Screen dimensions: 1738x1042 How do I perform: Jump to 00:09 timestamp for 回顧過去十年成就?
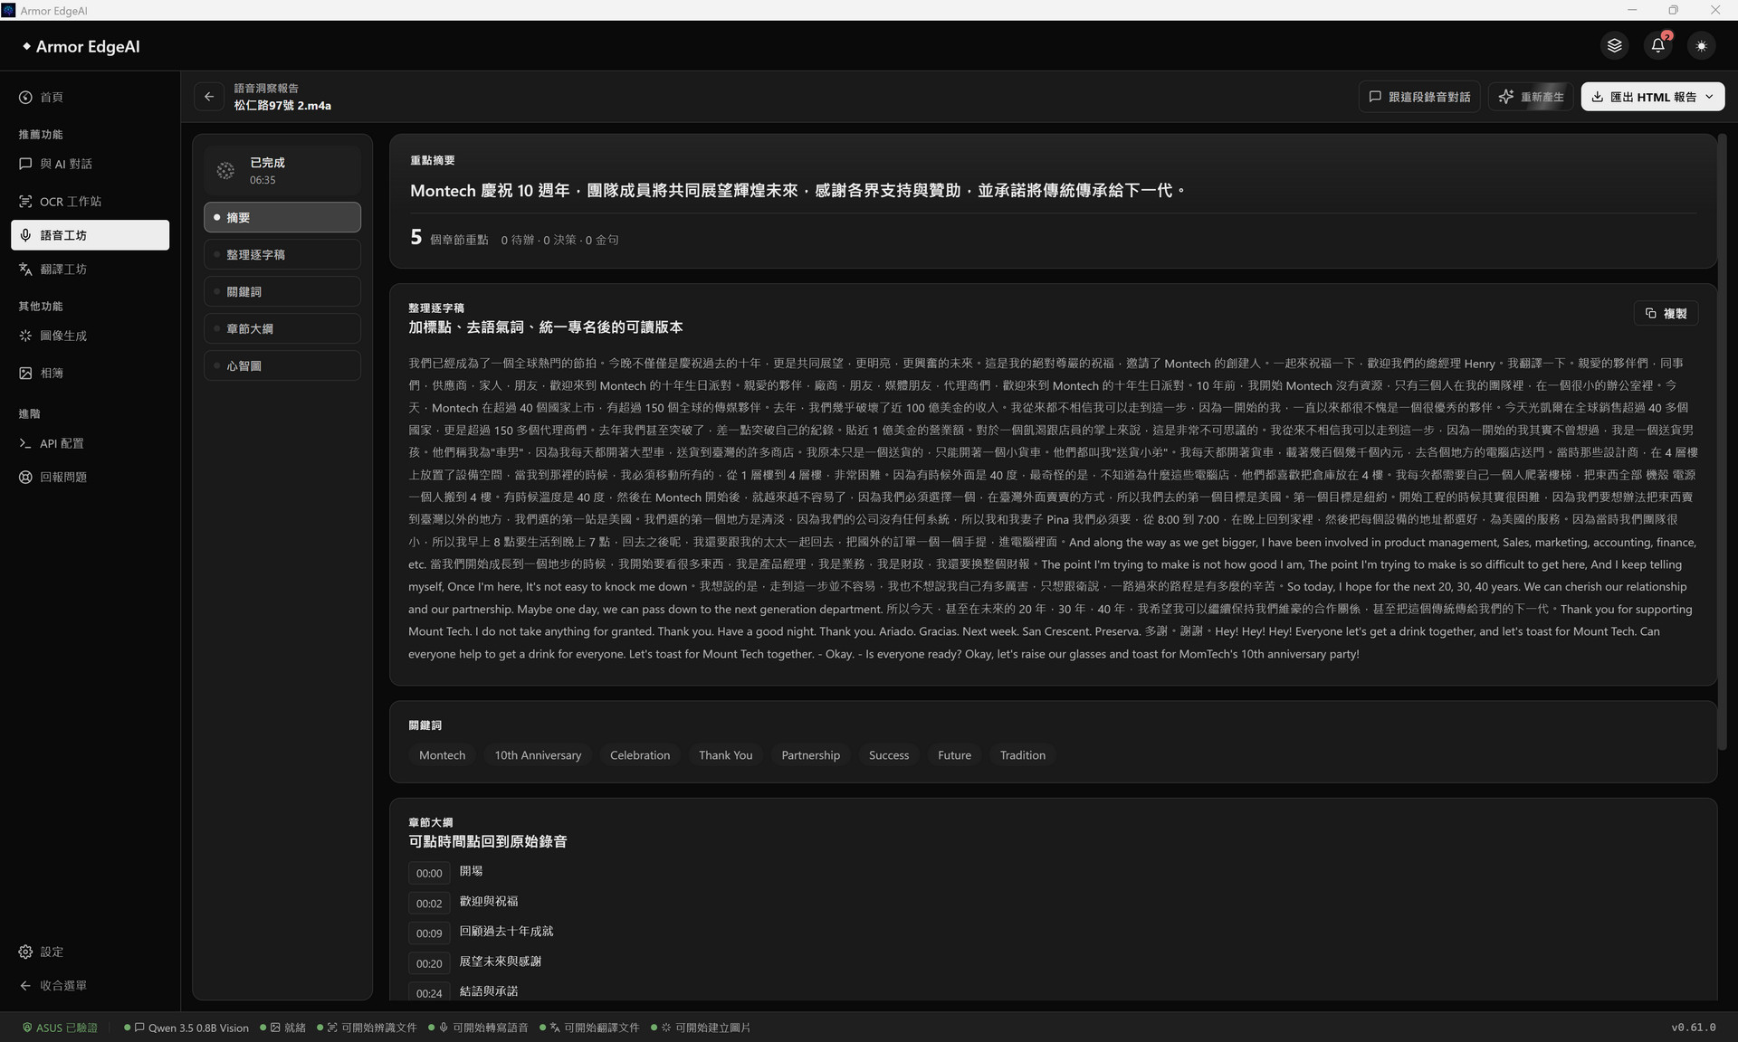tap(429, 933)
